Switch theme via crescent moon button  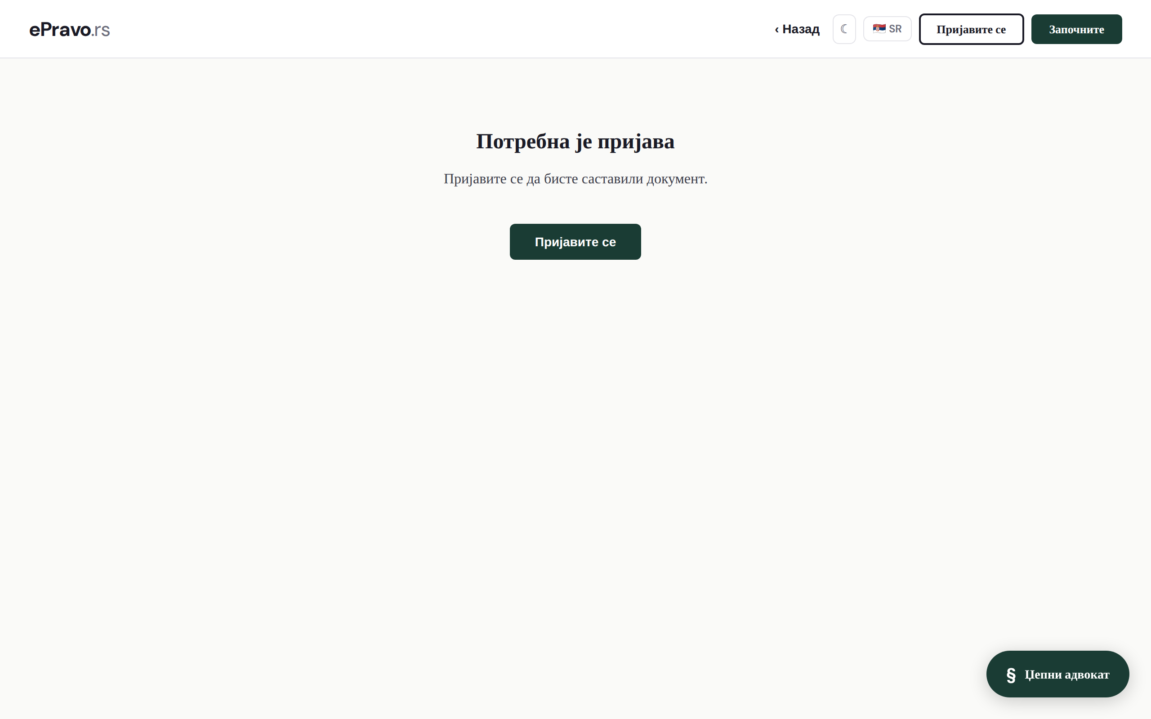click(x=844, y=29)
